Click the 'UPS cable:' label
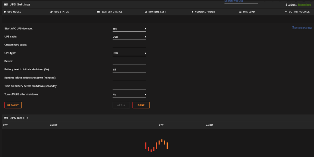 pyautogui.click(x=11, y=37)
